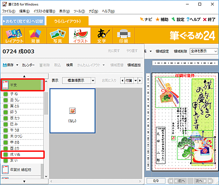219x185 pixels.
Task: Go to last page button
Action: coord(210,181)
